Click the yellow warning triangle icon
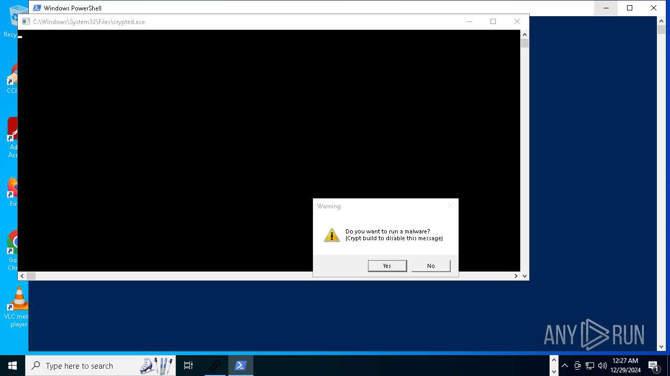This screenshot has height=376, width=670. click(332, 235)
